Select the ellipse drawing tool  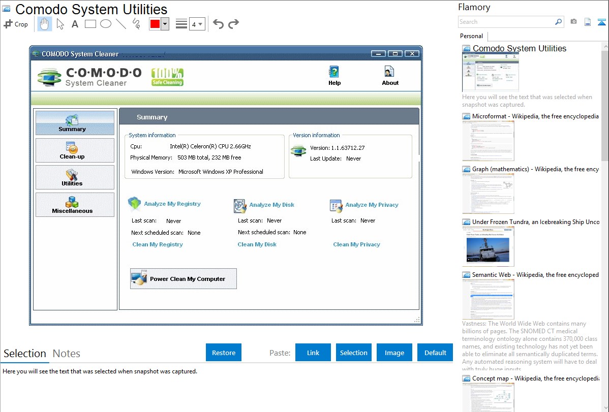[x=106, y=24]
